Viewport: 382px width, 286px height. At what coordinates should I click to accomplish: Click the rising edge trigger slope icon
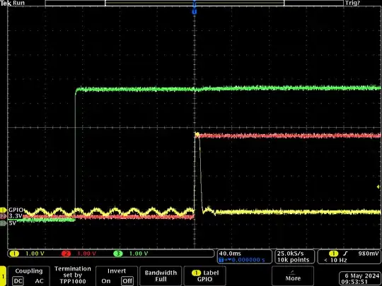[x=345, y=254]
